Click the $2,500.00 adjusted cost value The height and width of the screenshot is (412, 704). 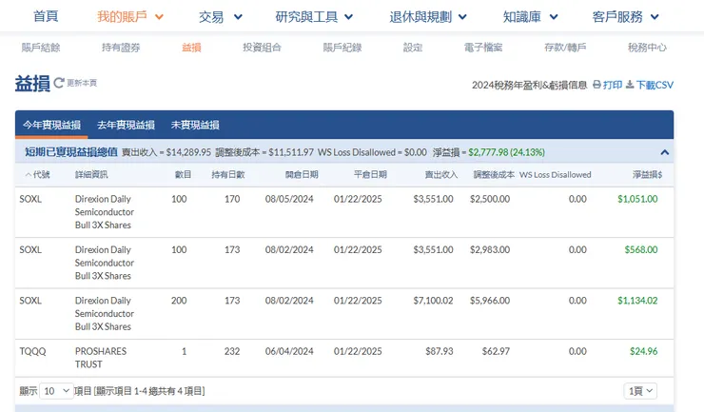click(490, 199)
